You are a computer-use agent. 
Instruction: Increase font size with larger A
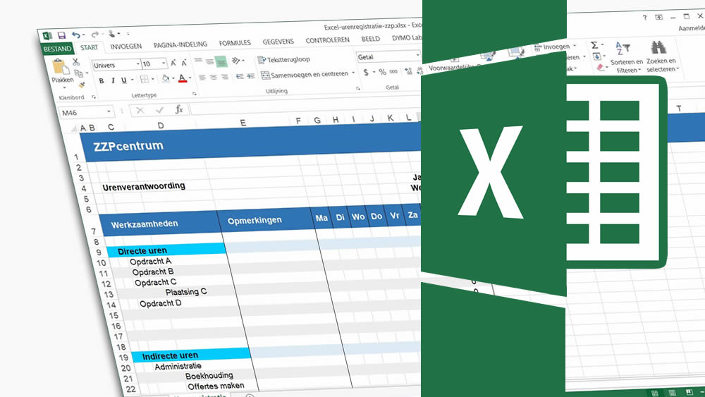[x=173, y=63]
